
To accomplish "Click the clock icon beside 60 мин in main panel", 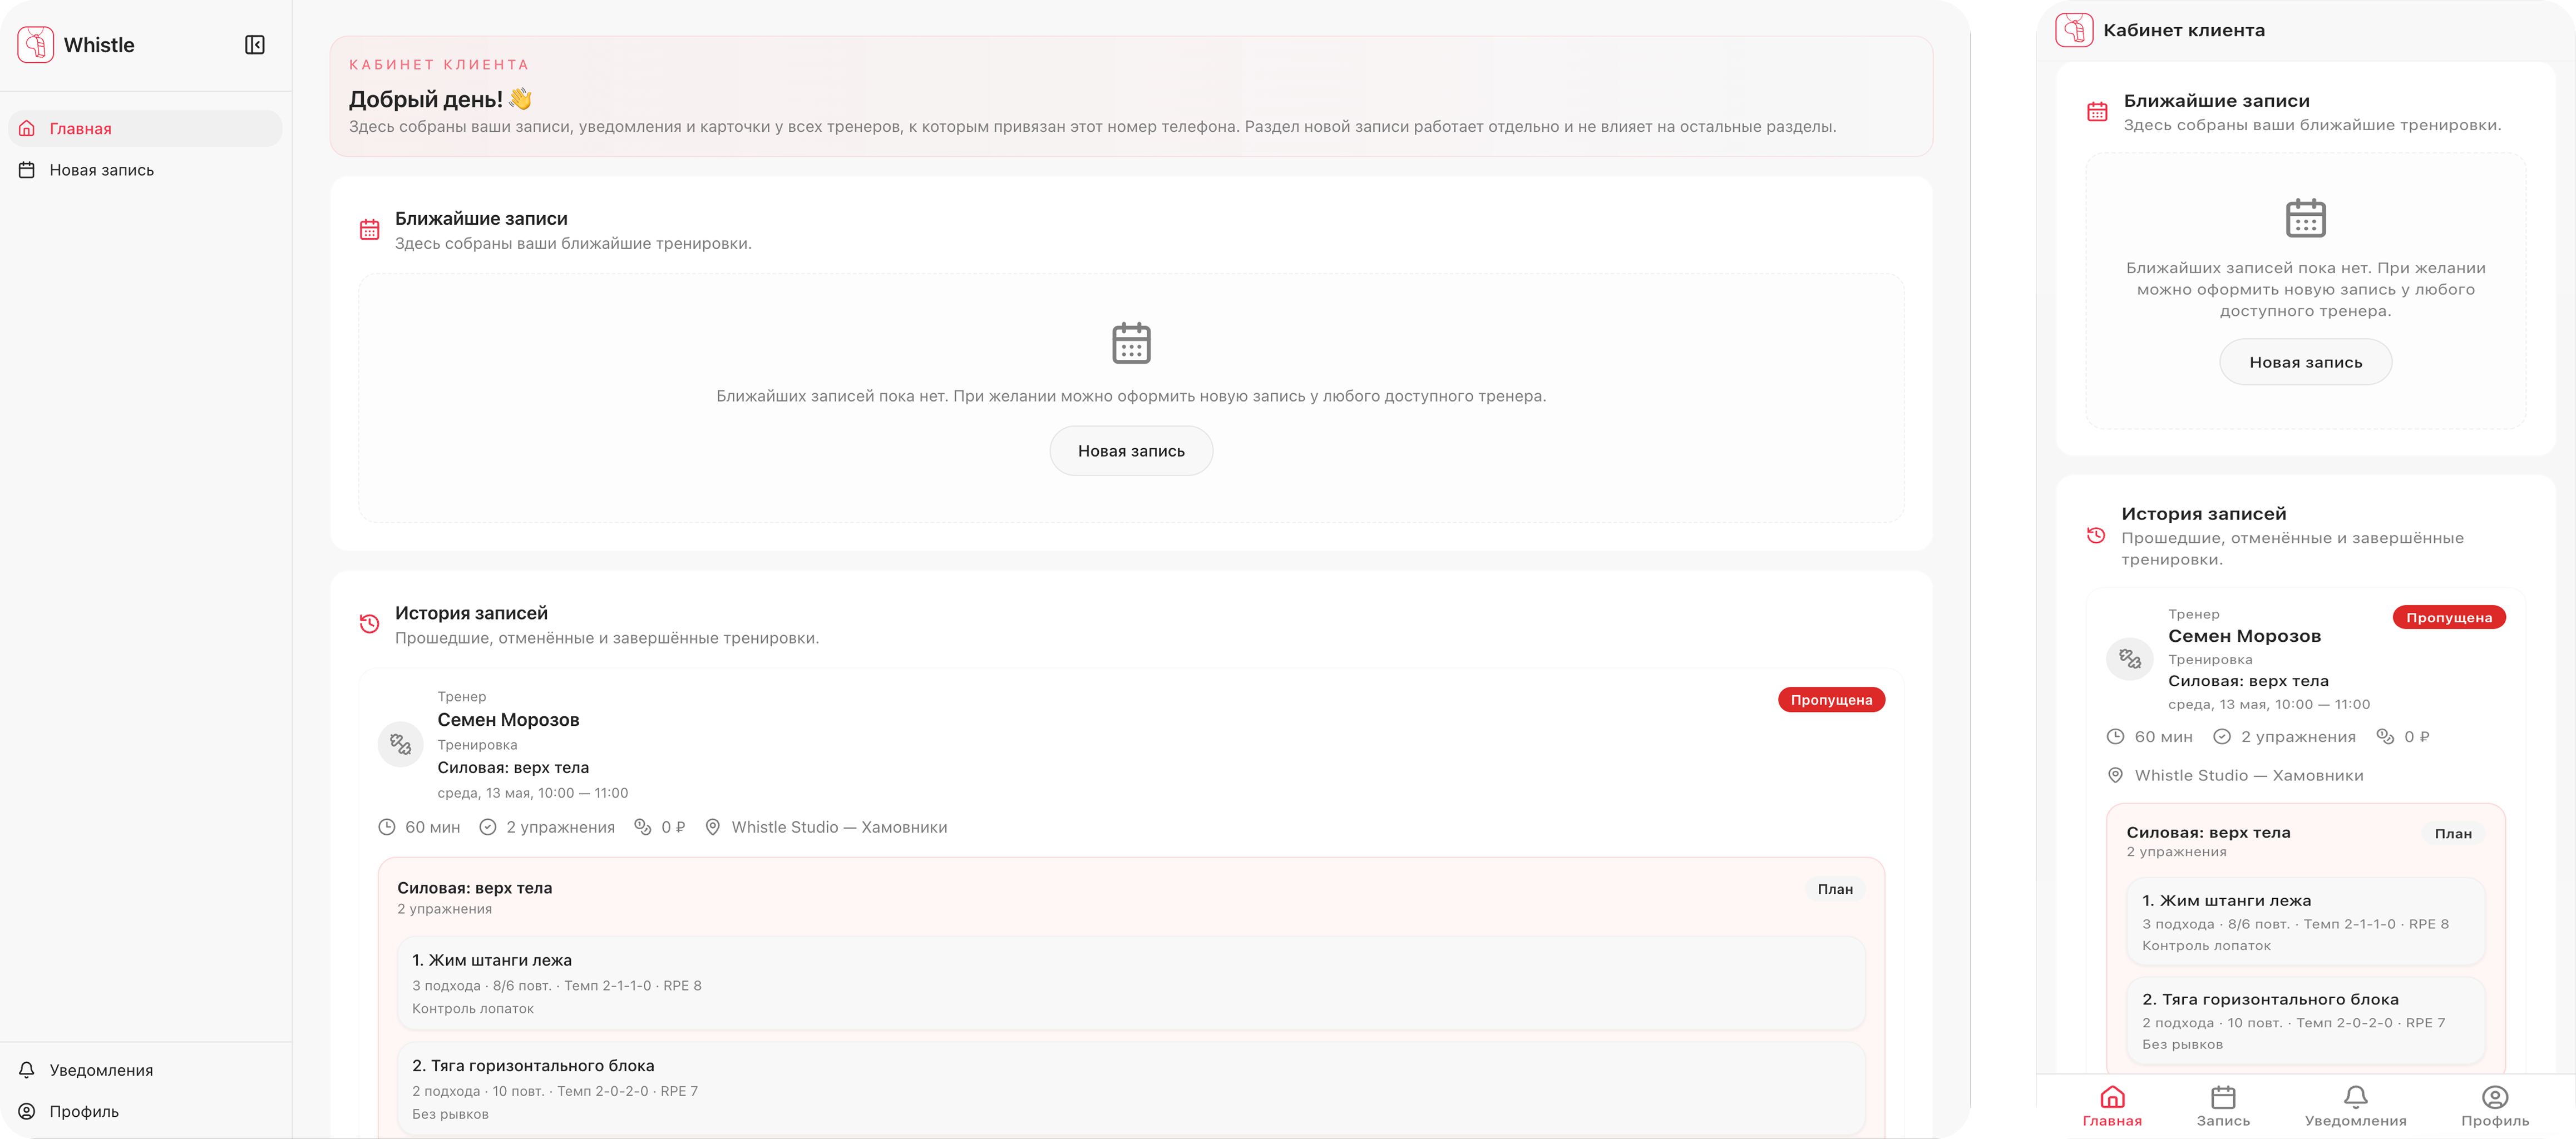I will coord(387,827).
